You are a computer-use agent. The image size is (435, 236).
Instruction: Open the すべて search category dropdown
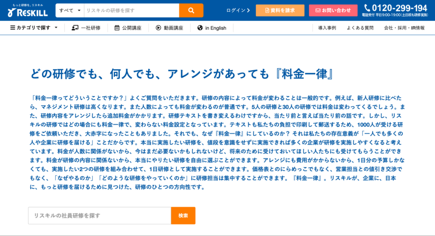pos(70,11)
